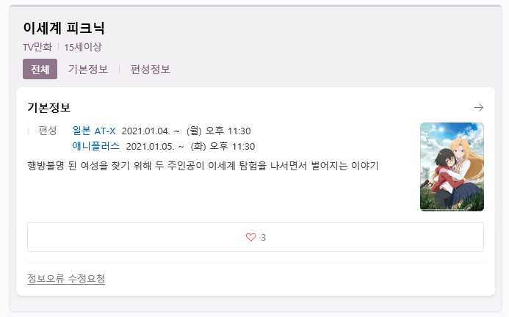Click the 2021.01.05. 애니플러스 start date
509x317 pixels.
click(x=151, y=146)
